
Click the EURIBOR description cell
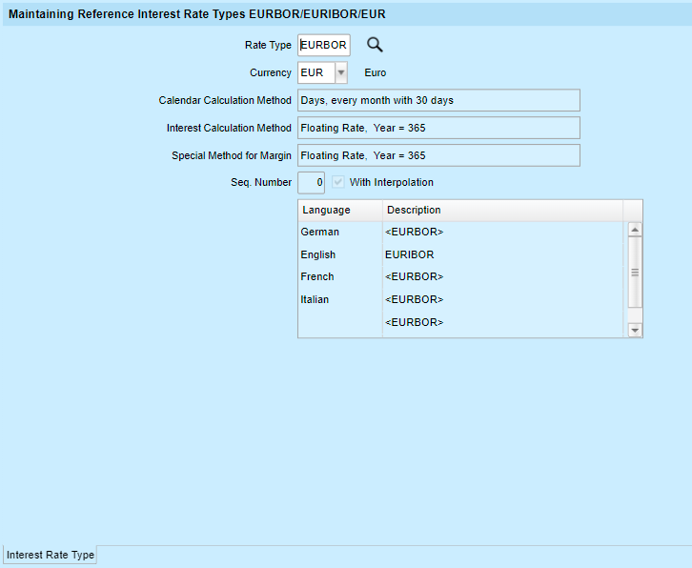[x=502, y=254]
